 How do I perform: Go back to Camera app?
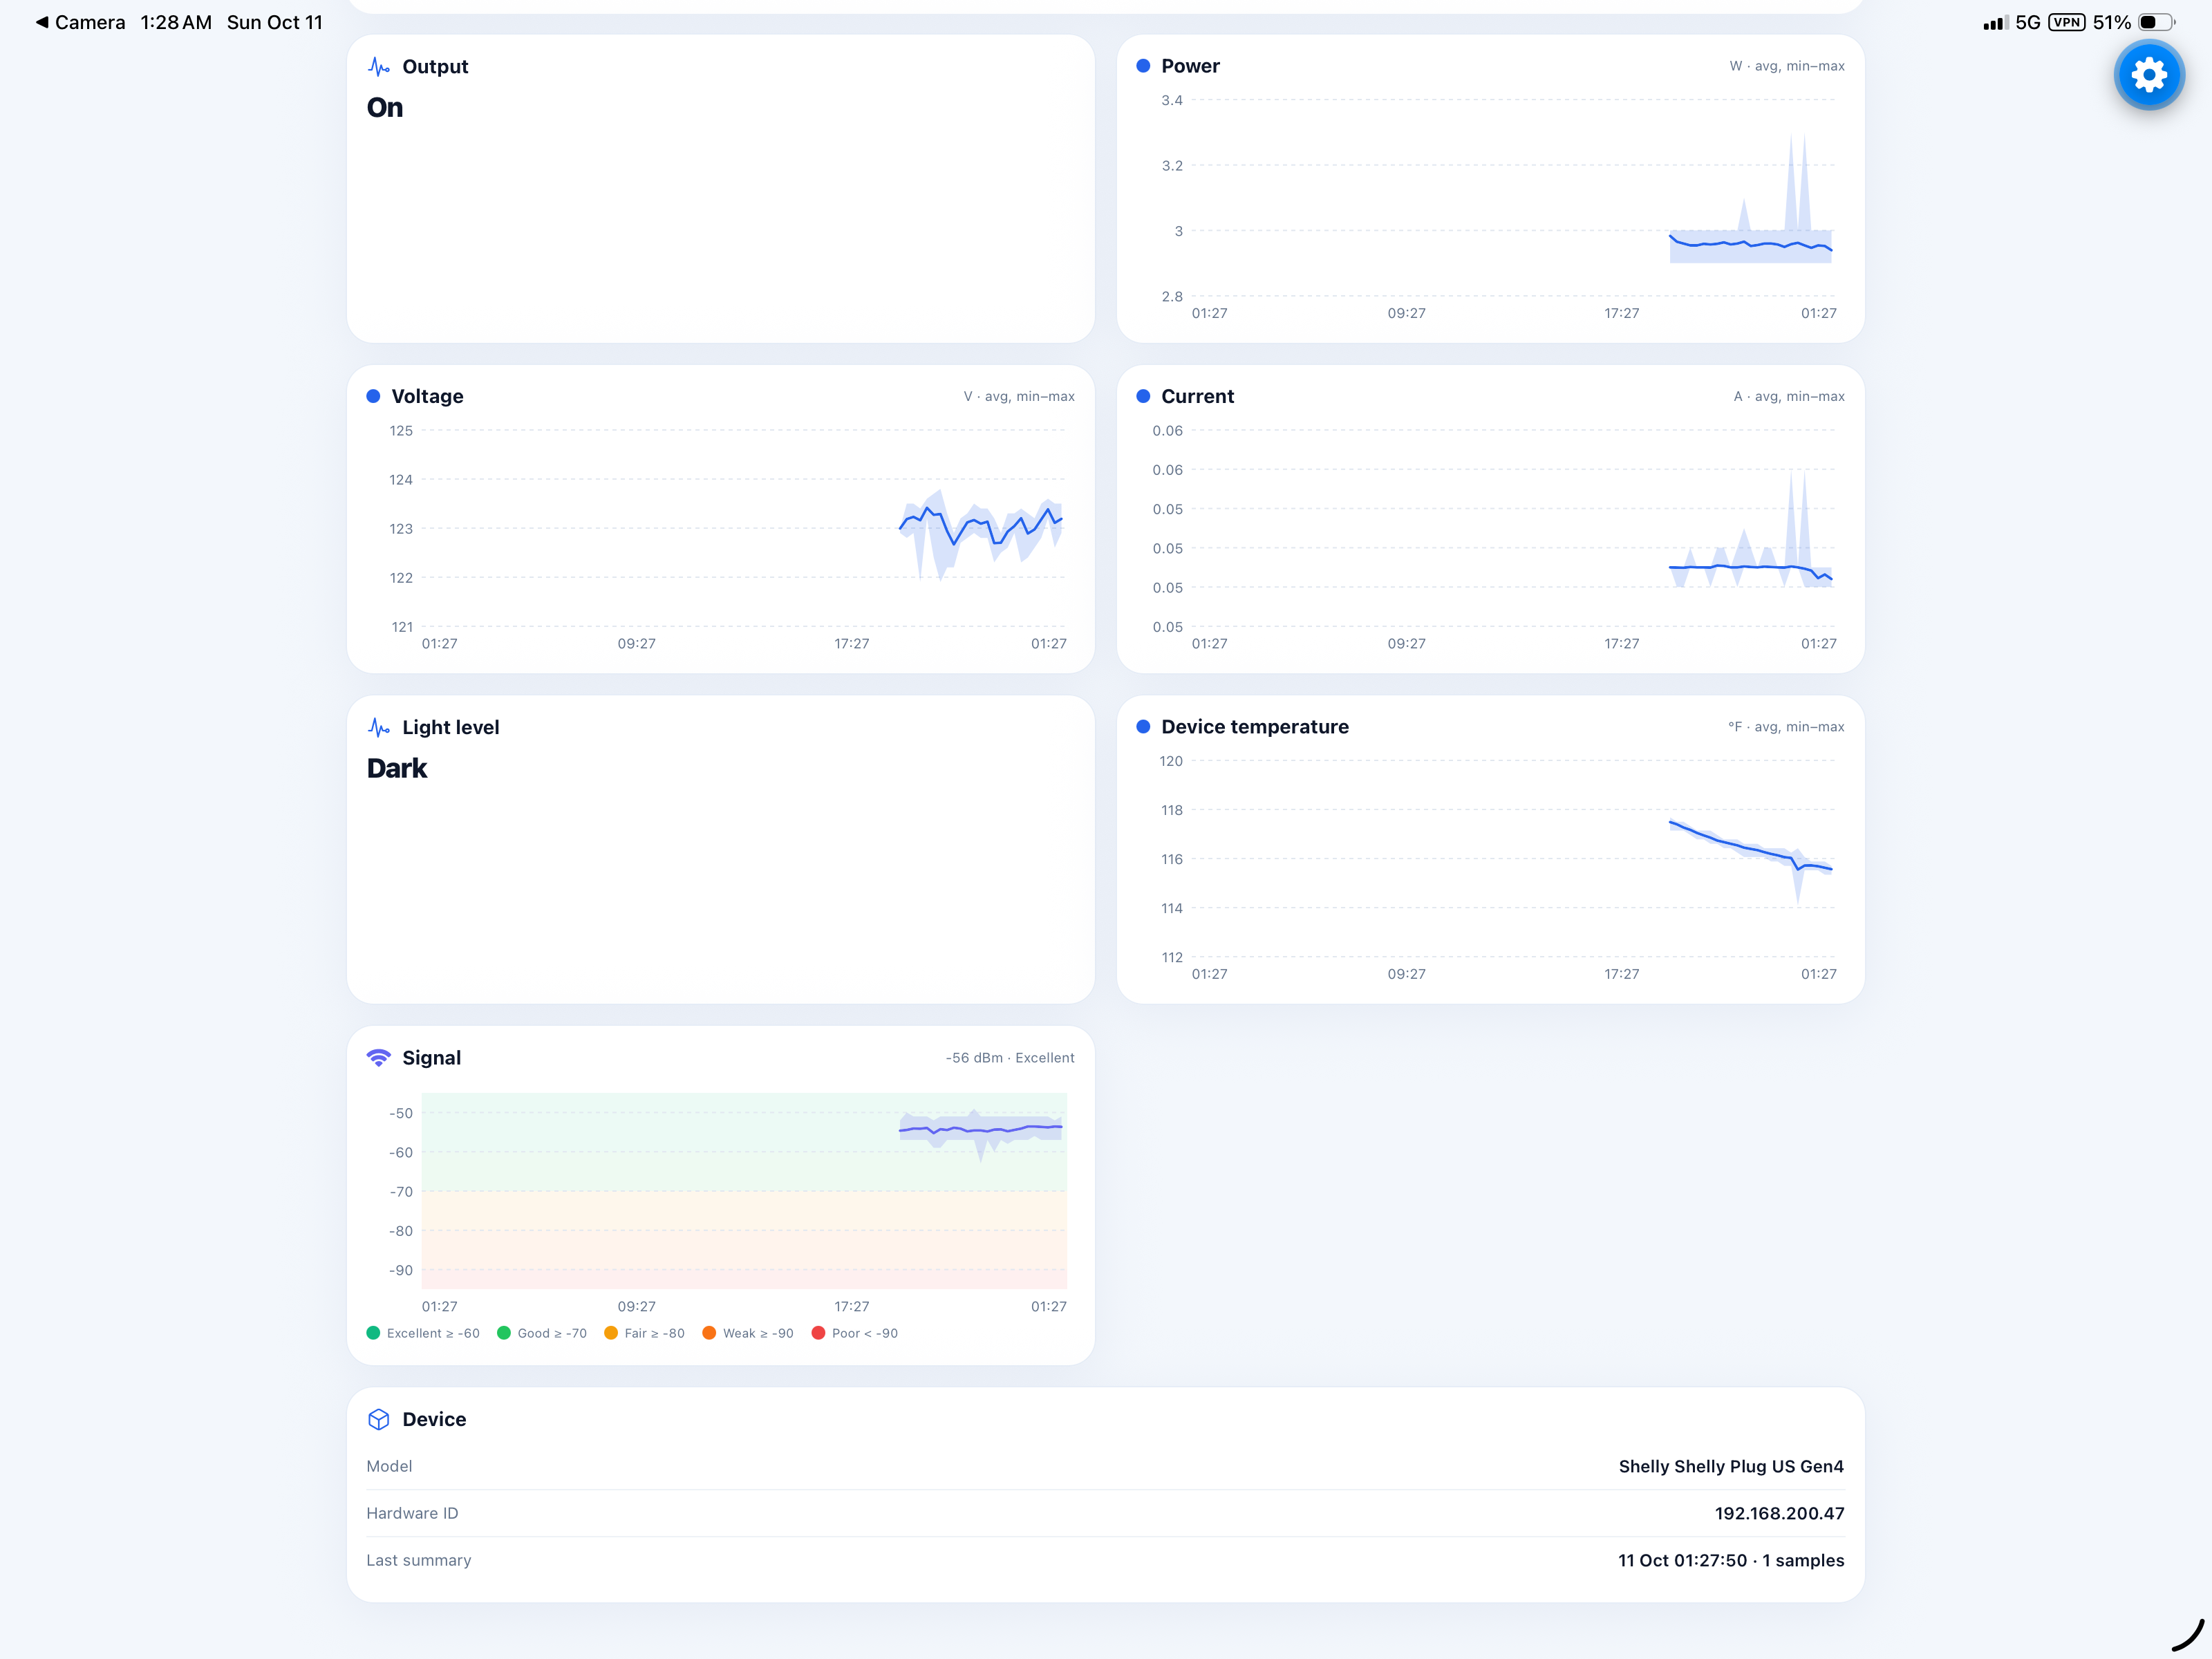[80, 22]
